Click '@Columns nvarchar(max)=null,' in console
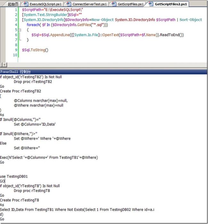208x224 pixels. click(x=41, y=101)
